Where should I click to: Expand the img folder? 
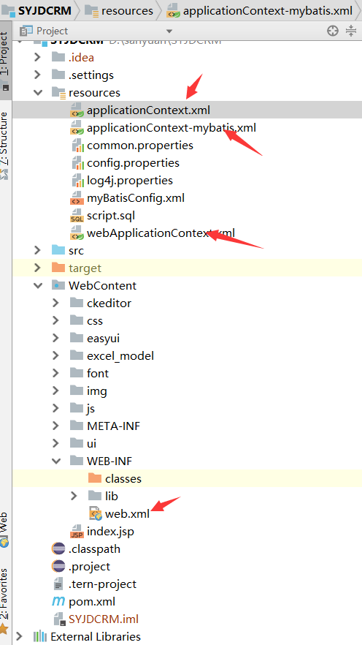pyautogui.click(x=55, y=391)
